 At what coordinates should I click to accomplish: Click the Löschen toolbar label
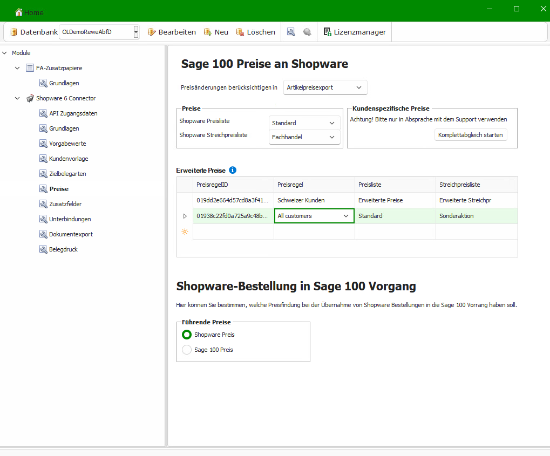[x=261, y=32]
